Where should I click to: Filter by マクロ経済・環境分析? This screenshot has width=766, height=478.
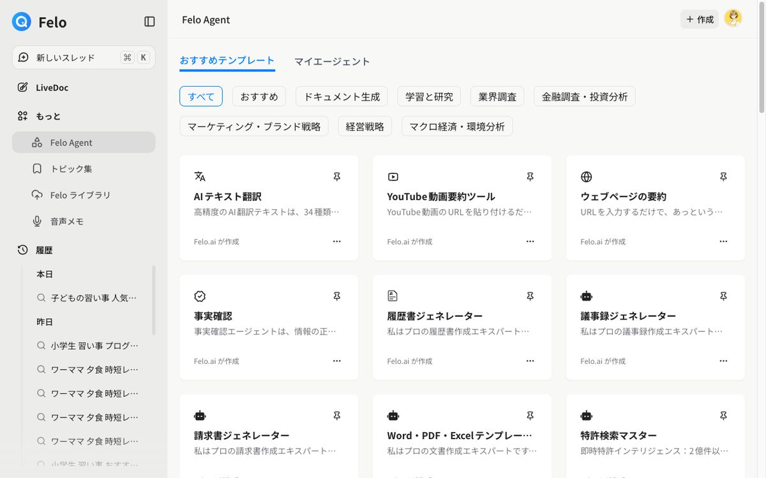(457, 126)
